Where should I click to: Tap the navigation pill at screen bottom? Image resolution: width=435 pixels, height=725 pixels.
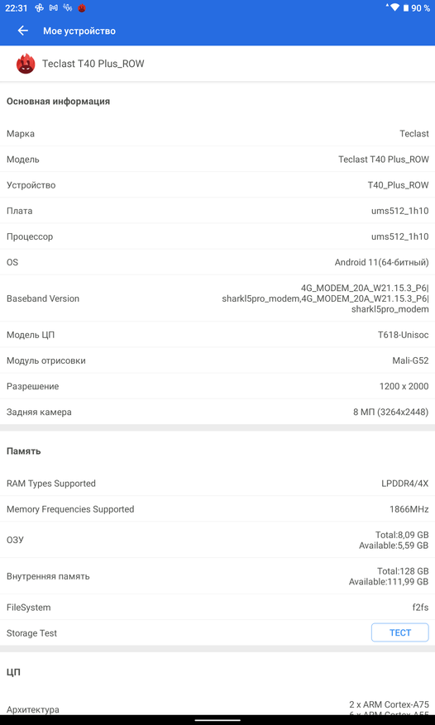[x=217, y=720]
